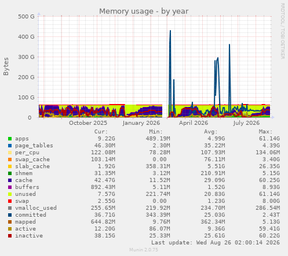The height and width of the screenshot is (256, 288).
Task: Click the 'shmem' legend label
Action: [24, 173]
